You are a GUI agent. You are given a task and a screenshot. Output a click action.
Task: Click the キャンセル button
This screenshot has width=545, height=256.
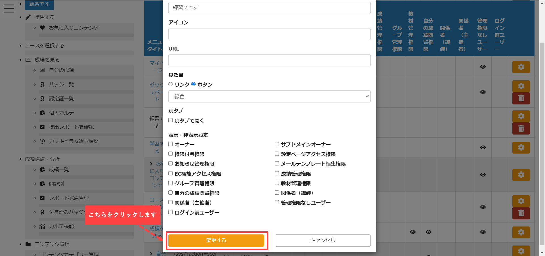click(x=322, y=240)
